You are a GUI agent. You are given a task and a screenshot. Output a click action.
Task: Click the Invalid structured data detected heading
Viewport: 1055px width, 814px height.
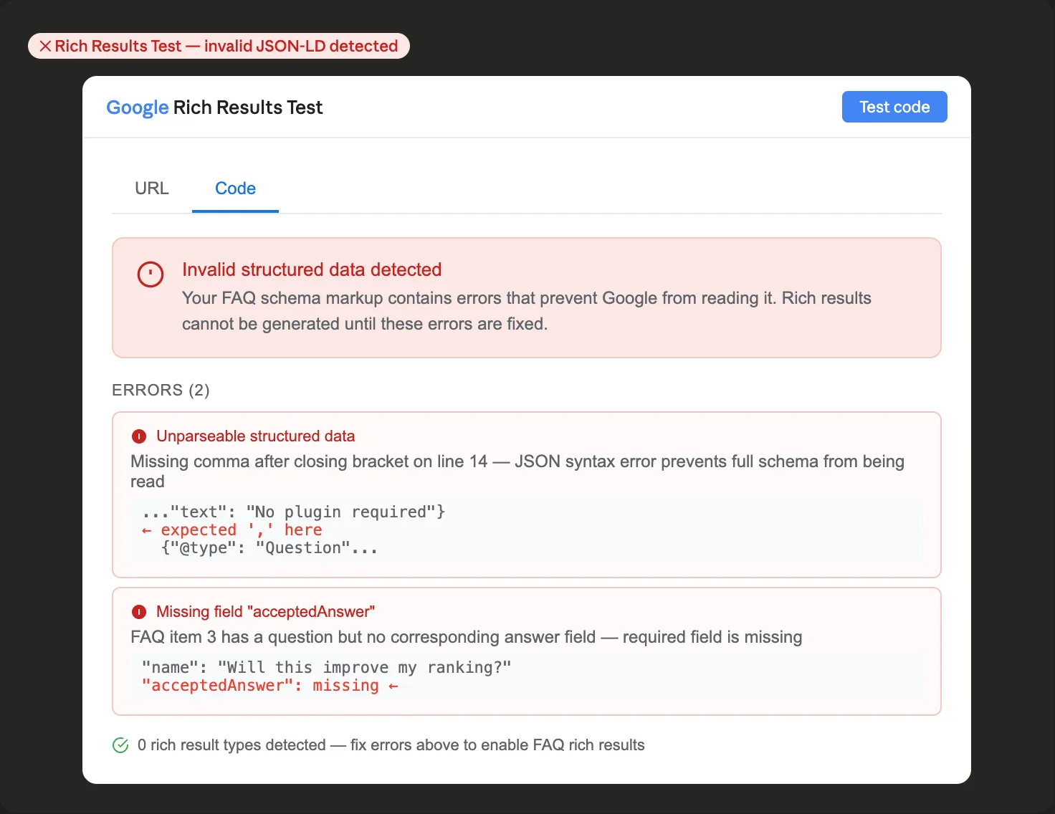tap(312, 269)
